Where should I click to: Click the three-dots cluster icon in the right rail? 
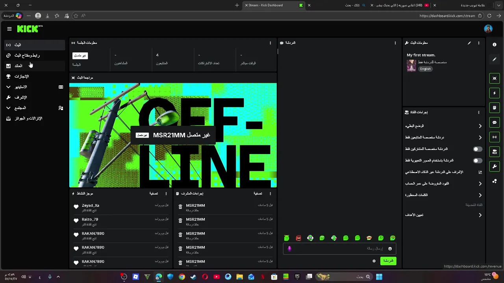495,181
